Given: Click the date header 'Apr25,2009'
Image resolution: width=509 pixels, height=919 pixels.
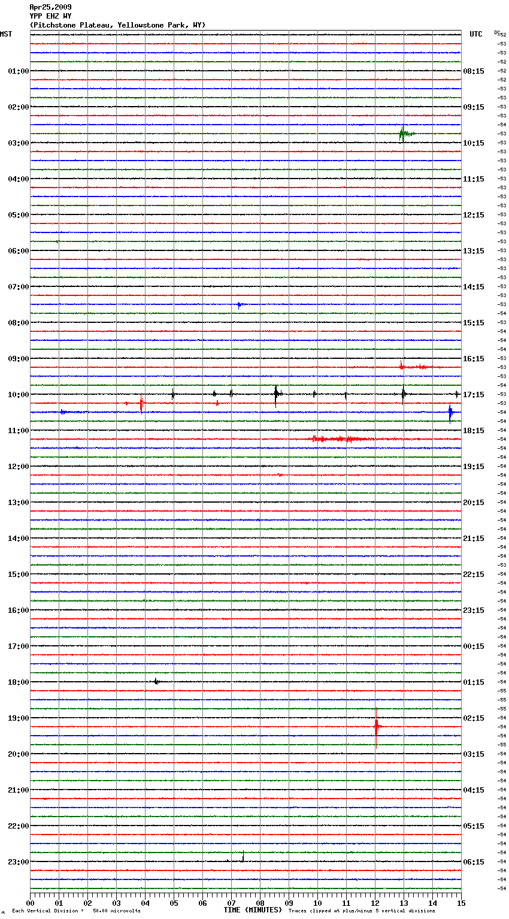Looking at the screenshot, I should (x=50, y=7).
